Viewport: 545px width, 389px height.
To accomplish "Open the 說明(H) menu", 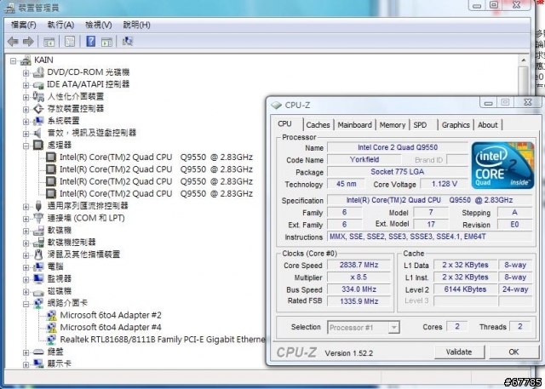I will click(x=136, y=25).
